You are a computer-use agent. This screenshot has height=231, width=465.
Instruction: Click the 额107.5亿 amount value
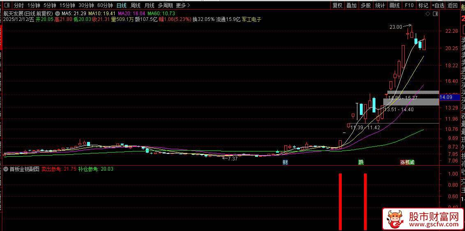[x=146, y=19]
